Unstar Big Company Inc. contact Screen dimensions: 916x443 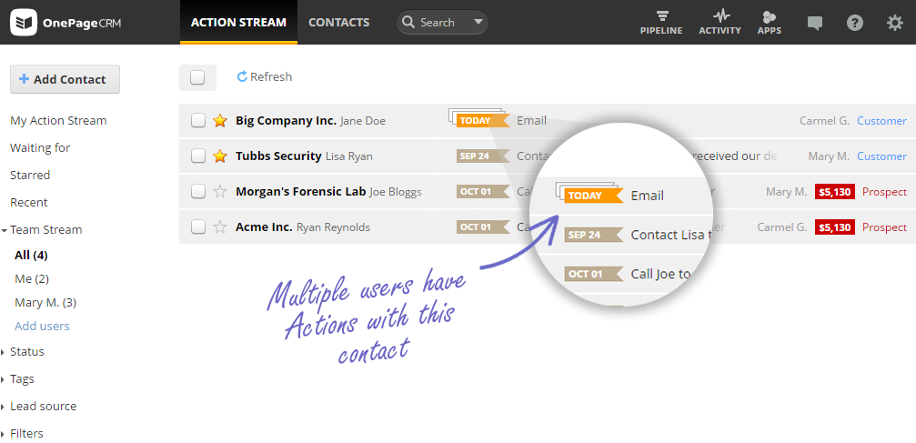(x=219, y=121)
